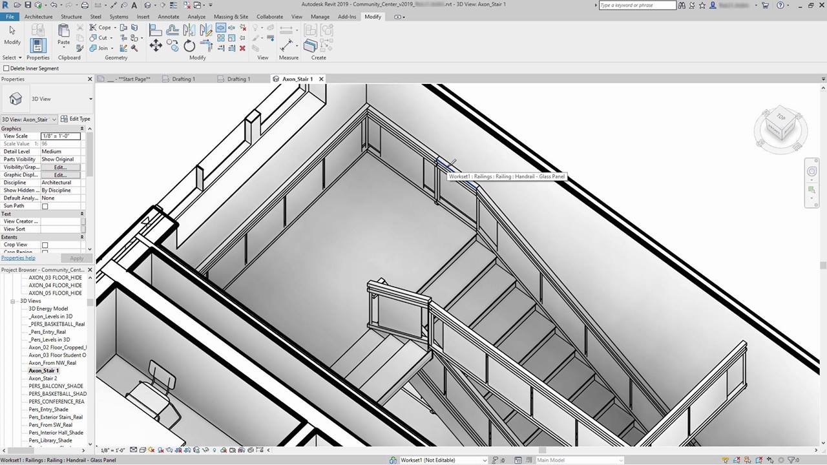Select the Align tool in Modify panel

[x=156, y=30]
